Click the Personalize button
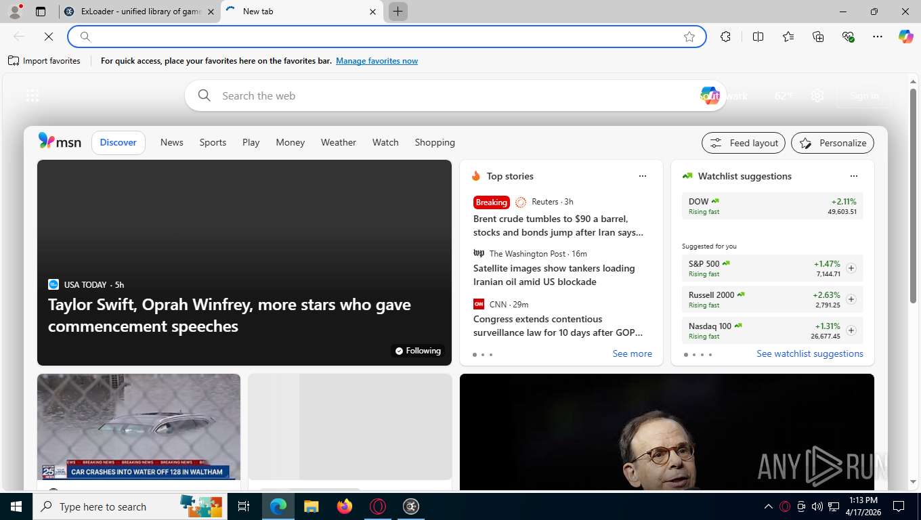921x520 pixels. click(832, 143)
